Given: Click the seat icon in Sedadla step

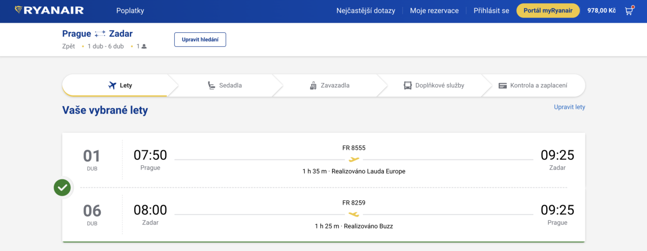Looking at the screenshot, I should tap(212, 85).
